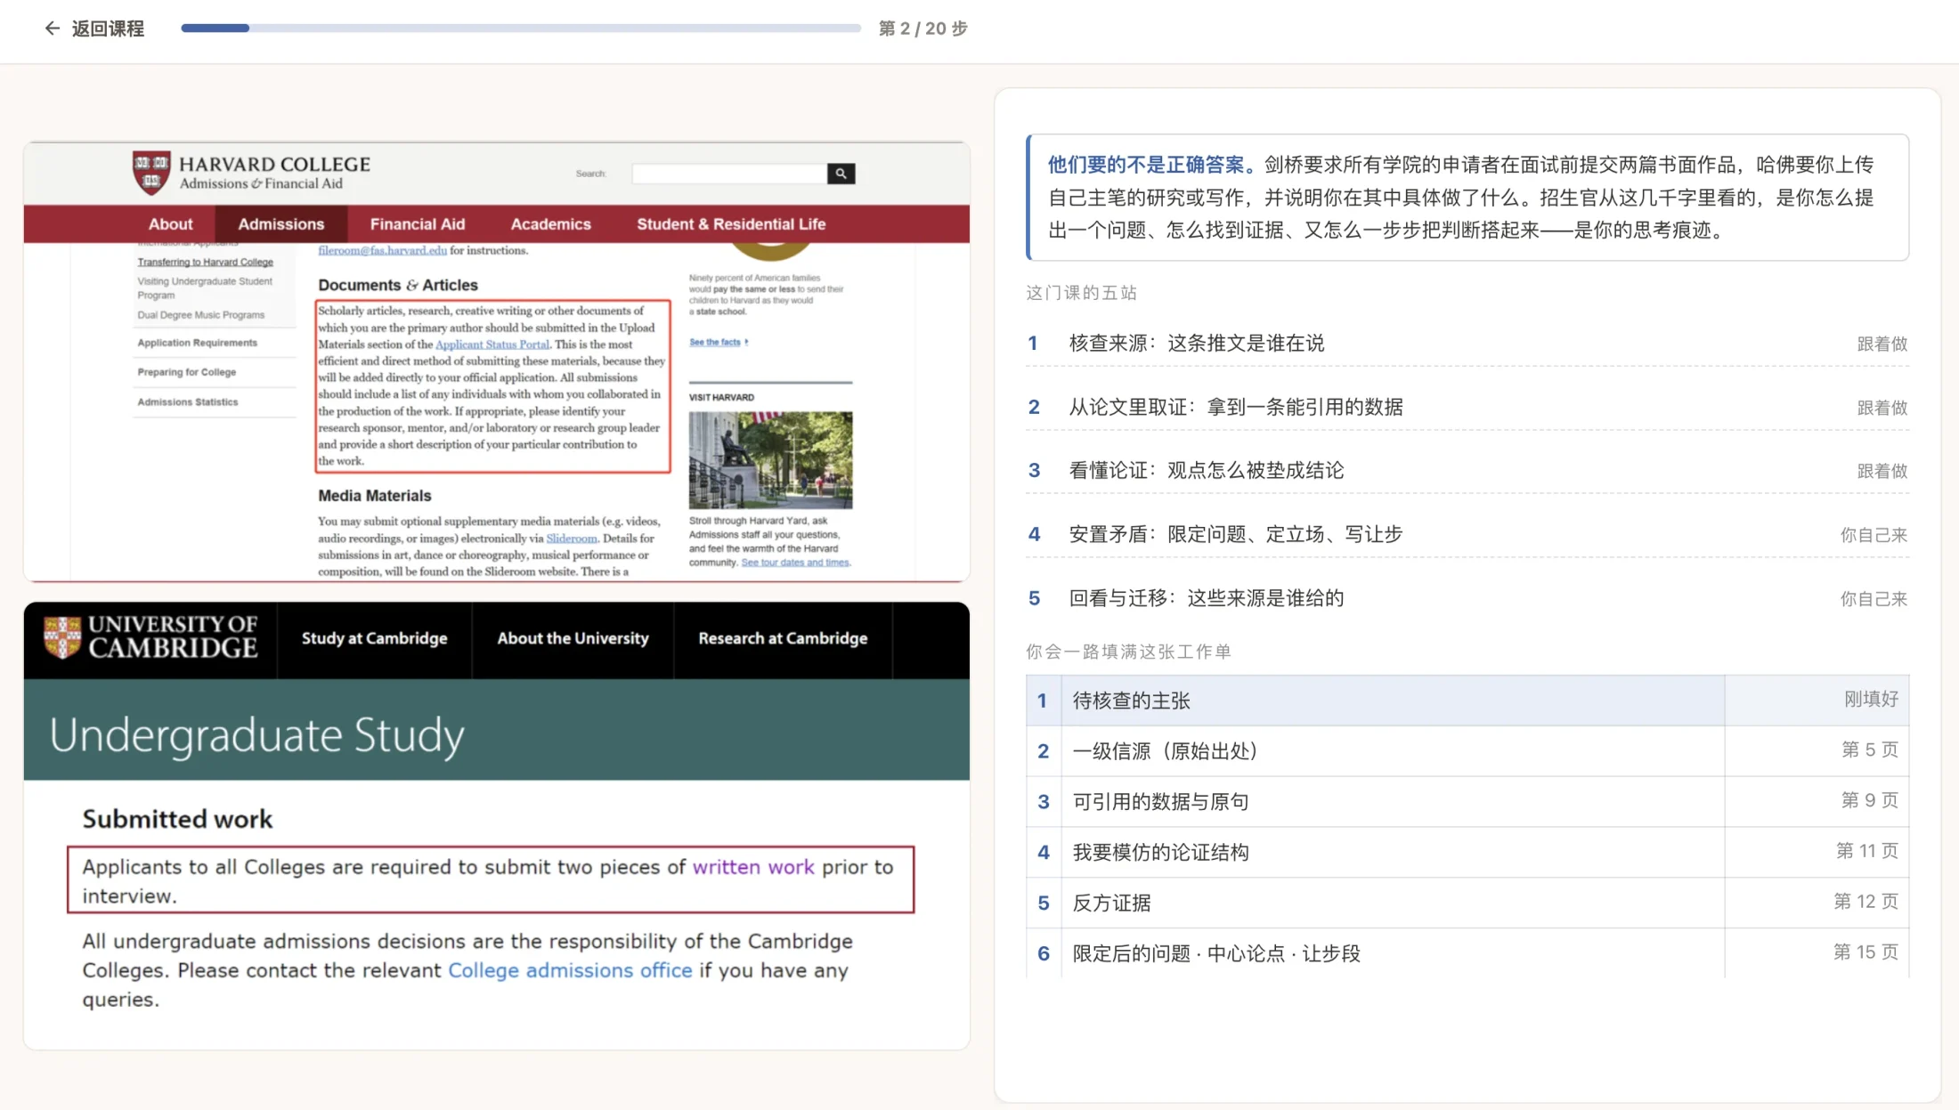
Task: Click the written work link
Action: click(753, 867)
